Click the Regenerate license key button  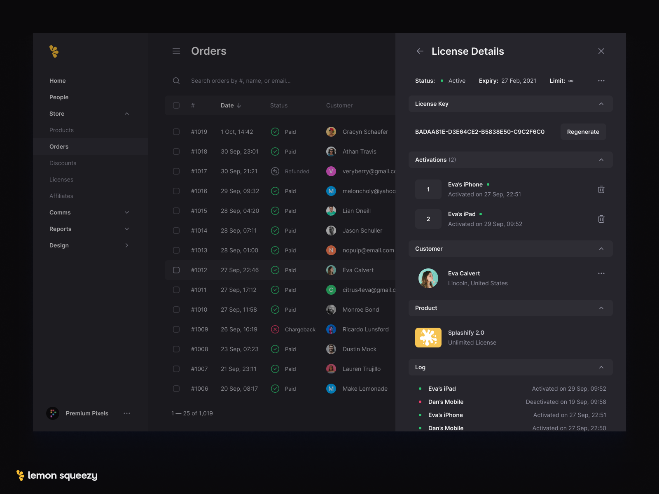tap(583, 132)
